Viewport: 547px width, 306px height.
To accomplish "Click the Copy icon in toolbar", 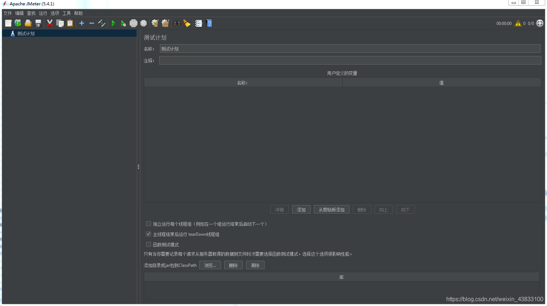I will (x=60, y=23).
